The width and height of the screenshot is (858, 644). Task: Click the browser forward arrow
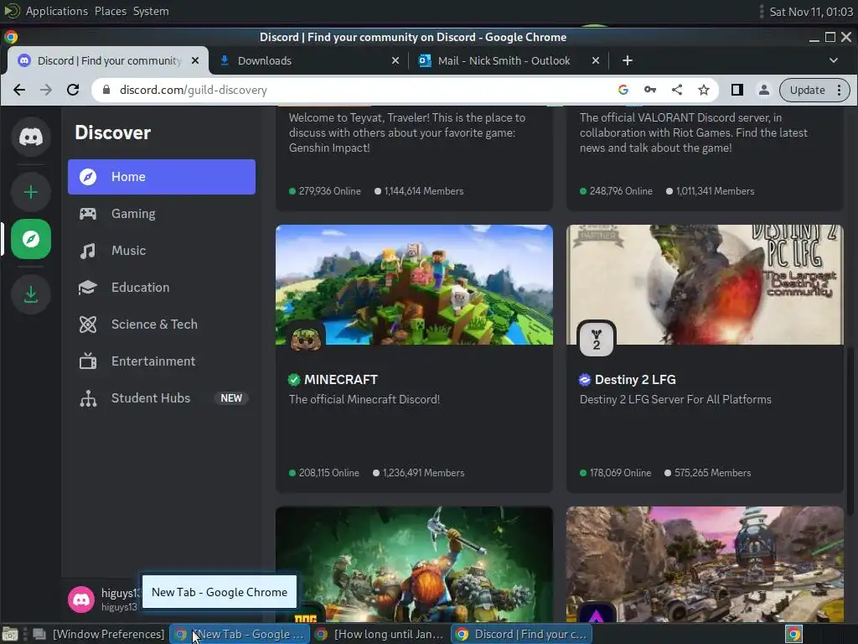coord(46,90)
